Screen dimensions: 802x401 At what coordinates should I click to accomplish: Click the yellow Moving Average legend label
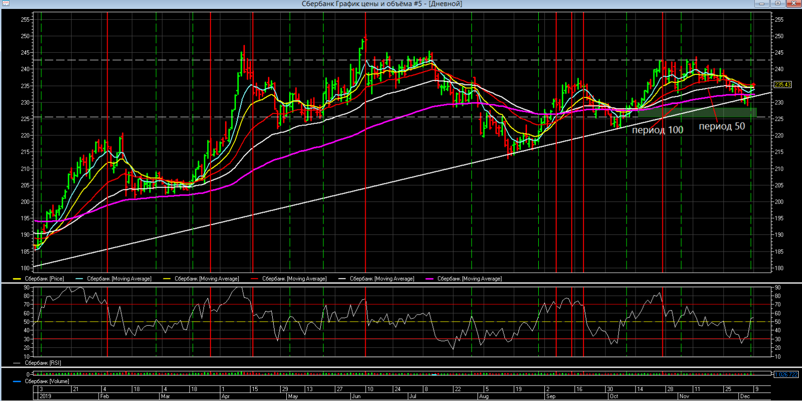pos(207,278)
